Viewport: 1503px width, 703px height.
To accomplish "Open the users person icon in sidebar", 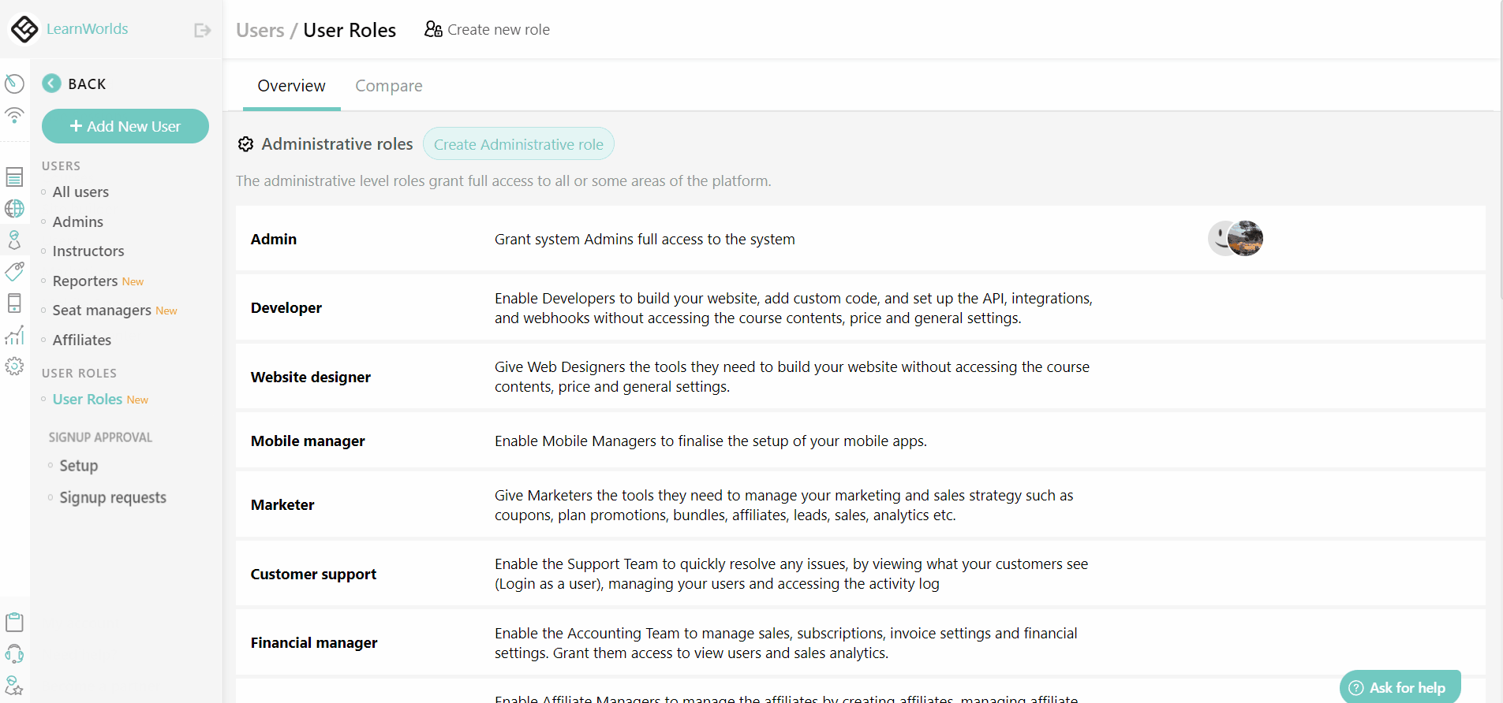I will (x=14, y=240).
